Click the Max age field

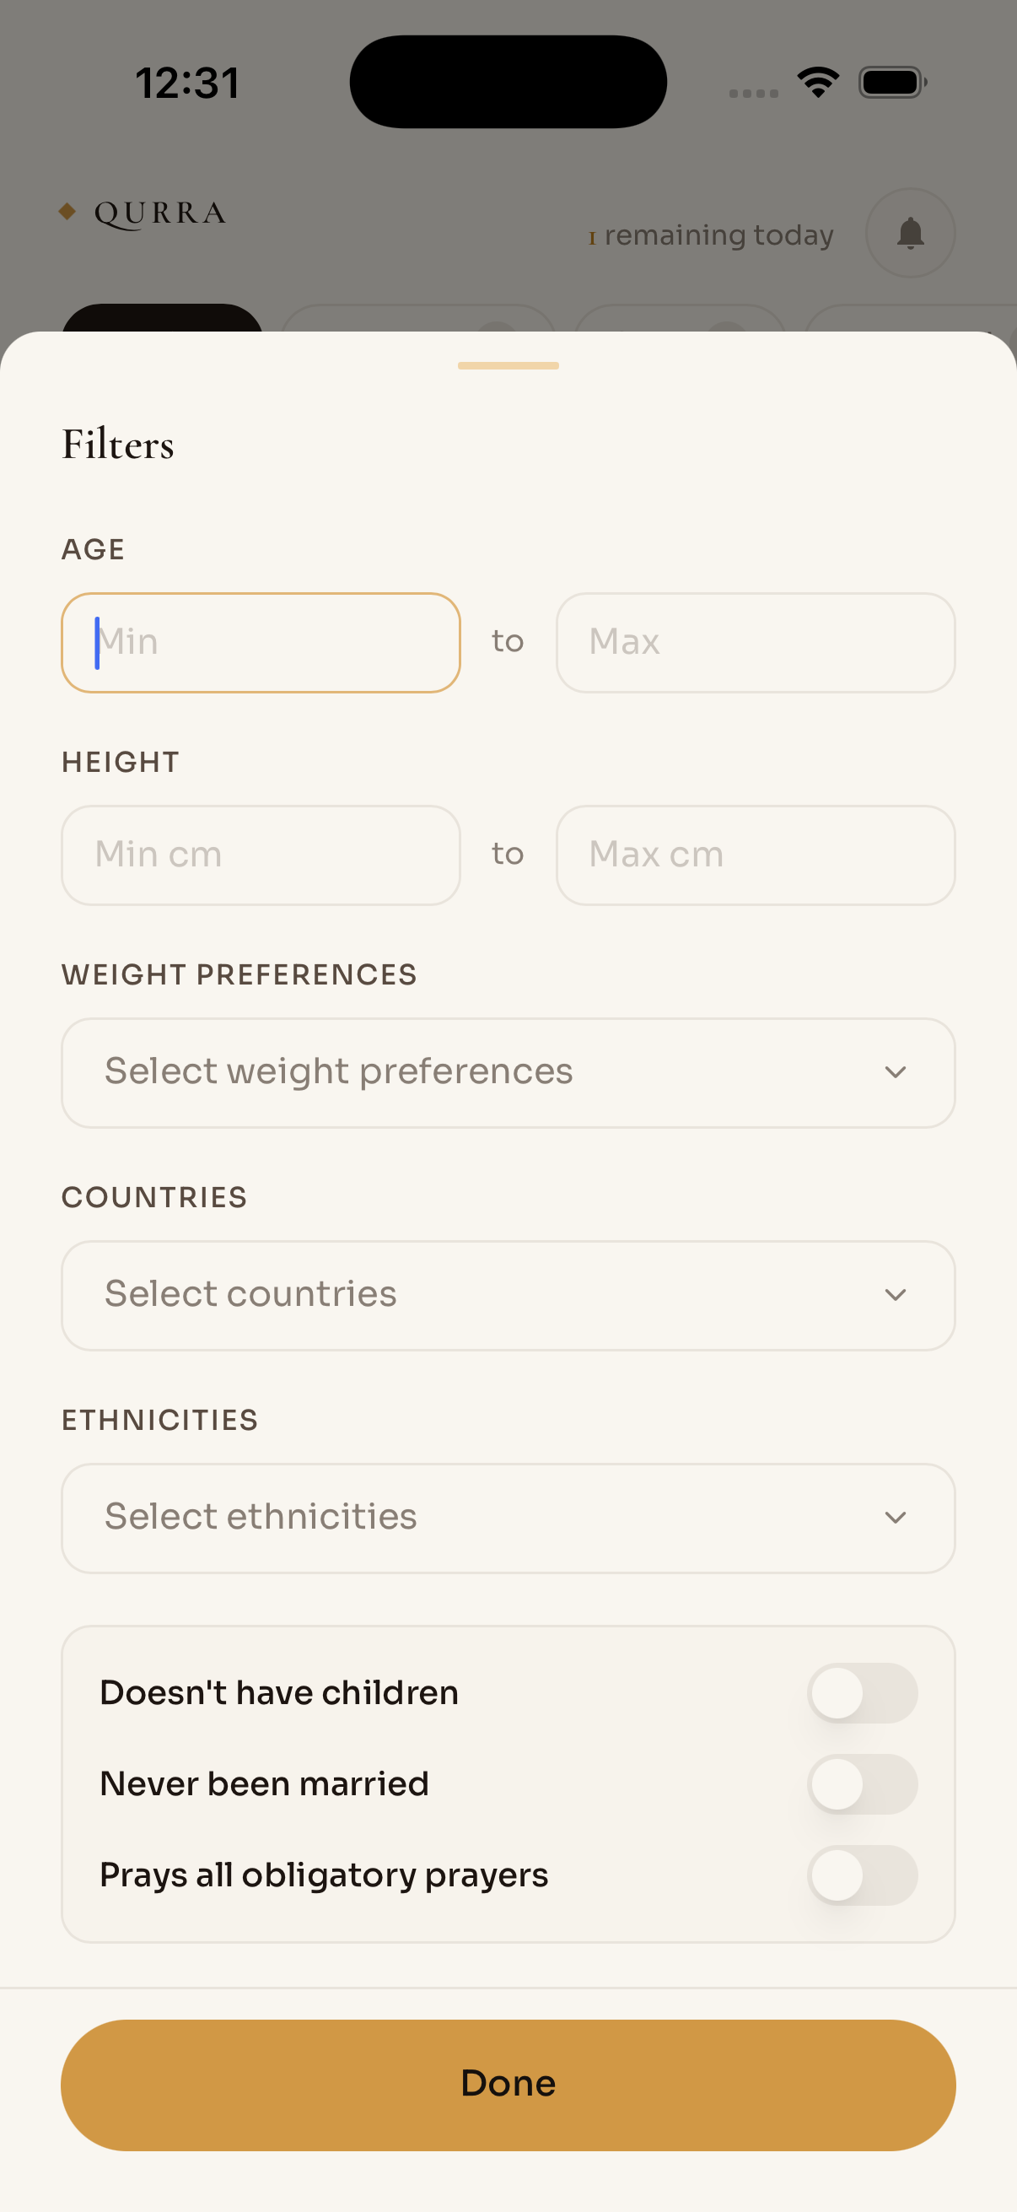point(755,642)
